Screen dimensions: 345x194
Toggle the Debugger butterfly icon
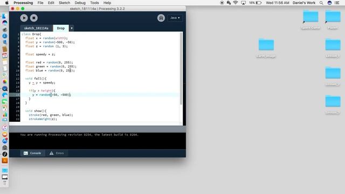click(161, 18)
